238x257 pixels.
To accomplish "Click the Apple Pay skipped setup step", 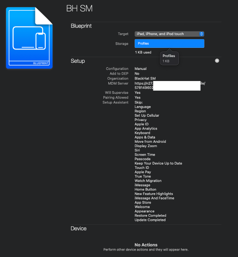I will pos(143,172).
